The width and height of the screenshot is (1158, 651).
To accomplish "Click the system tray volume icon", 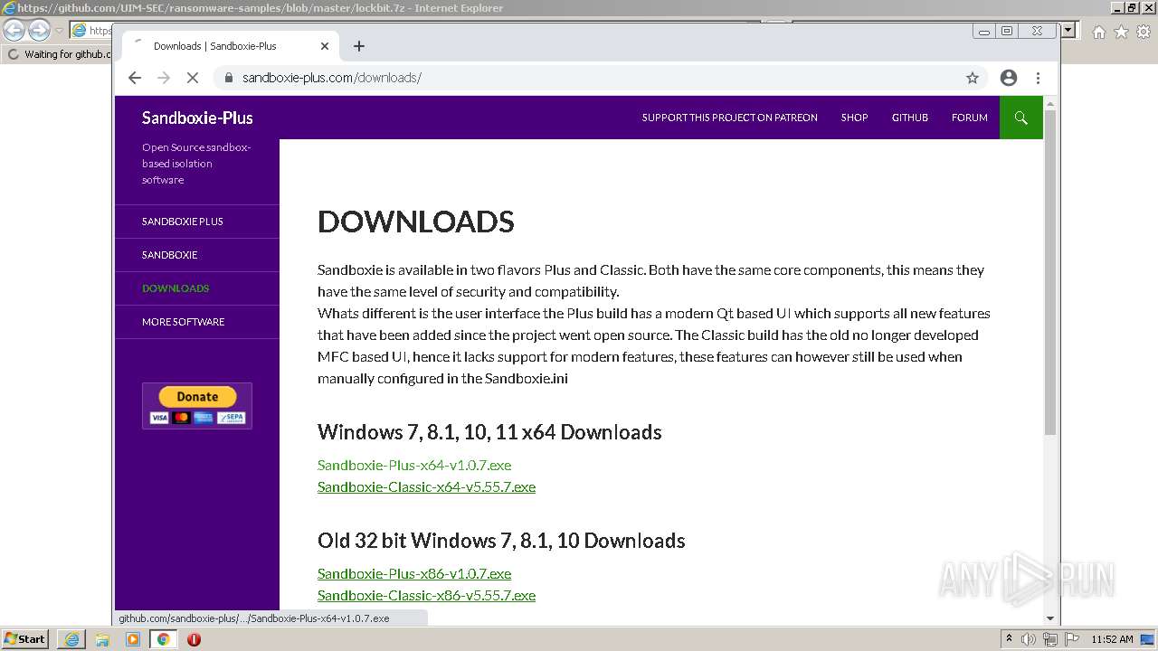I will pyautogui.click(x=1029, y=639).
